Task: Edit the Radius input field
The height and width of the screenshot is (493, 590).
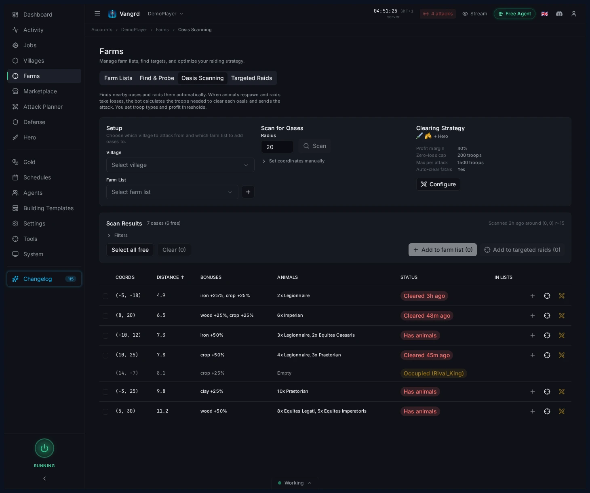Action: point(277,147)
